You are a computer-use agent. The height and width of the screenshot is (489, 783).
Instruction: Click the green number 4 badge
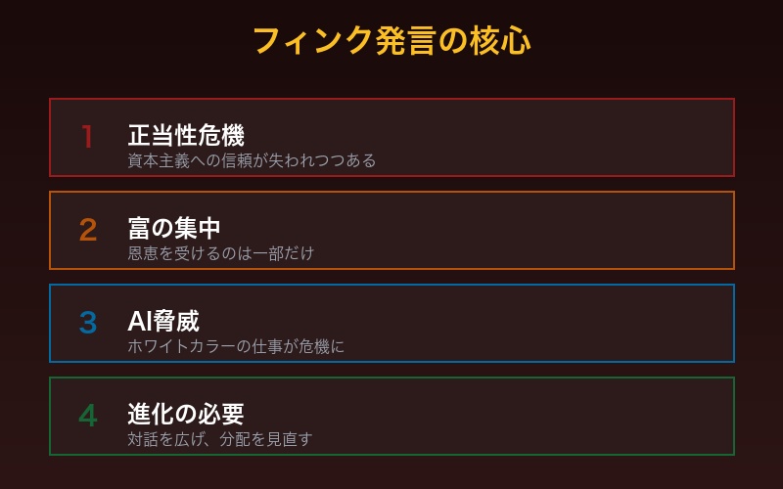pos(88,416)
